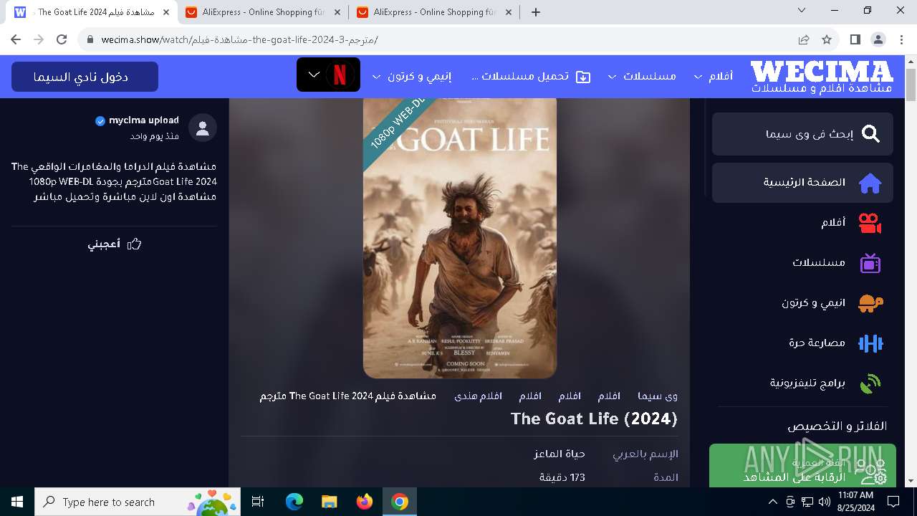
Task: Click the purple TV icon for مسلسلات
Action: coord(870,263)
